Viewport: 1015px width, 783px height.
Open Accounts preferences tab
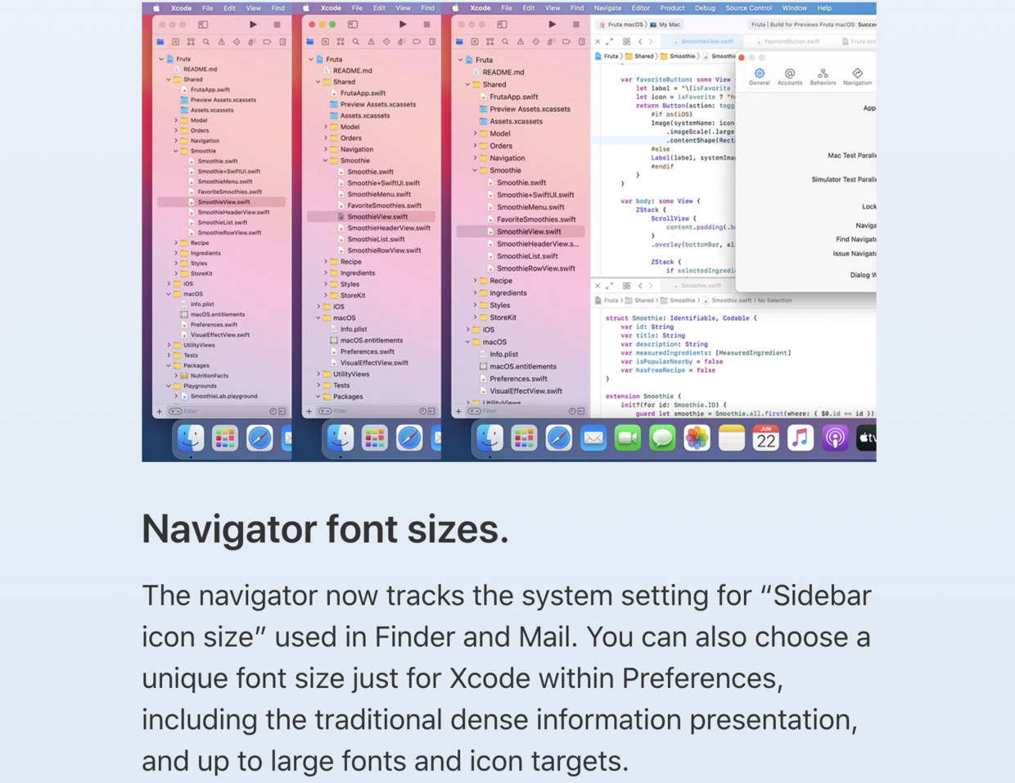(x=790, y=76)
